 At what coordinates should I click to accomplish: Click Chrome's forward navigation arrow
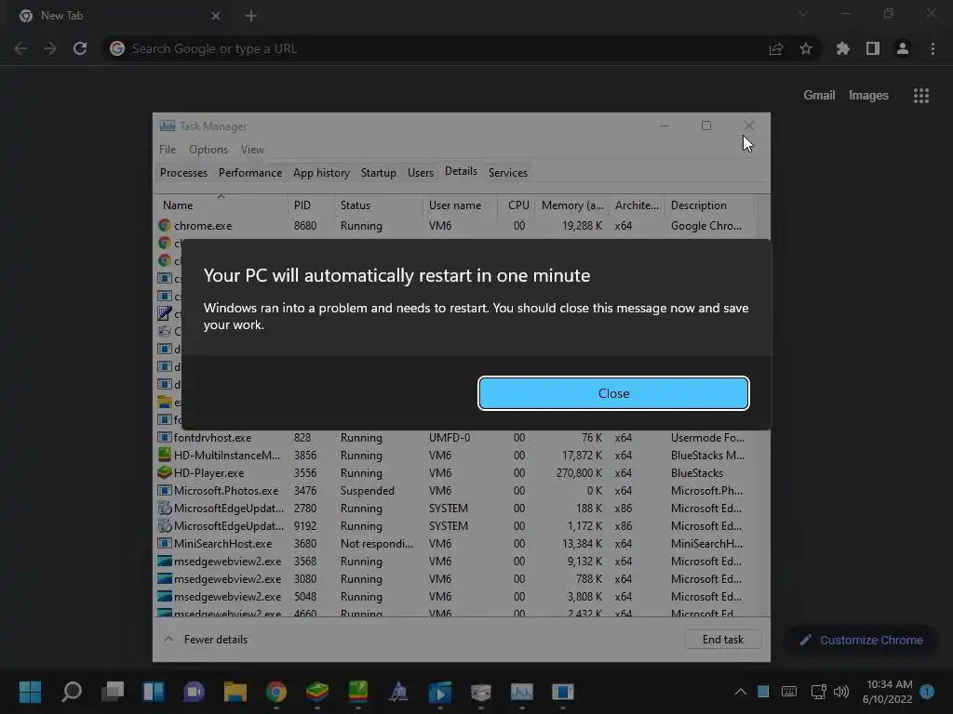pyautogui.click(x=50, y=48)
